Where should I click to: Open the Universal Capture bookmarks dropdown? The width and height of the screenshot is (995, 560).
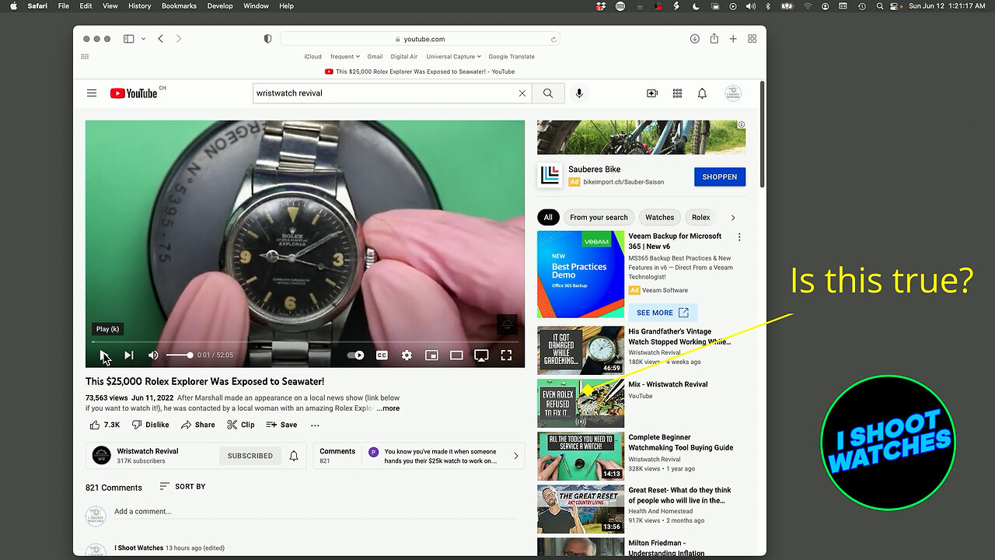pyautogui.click(x=454, y=57)
